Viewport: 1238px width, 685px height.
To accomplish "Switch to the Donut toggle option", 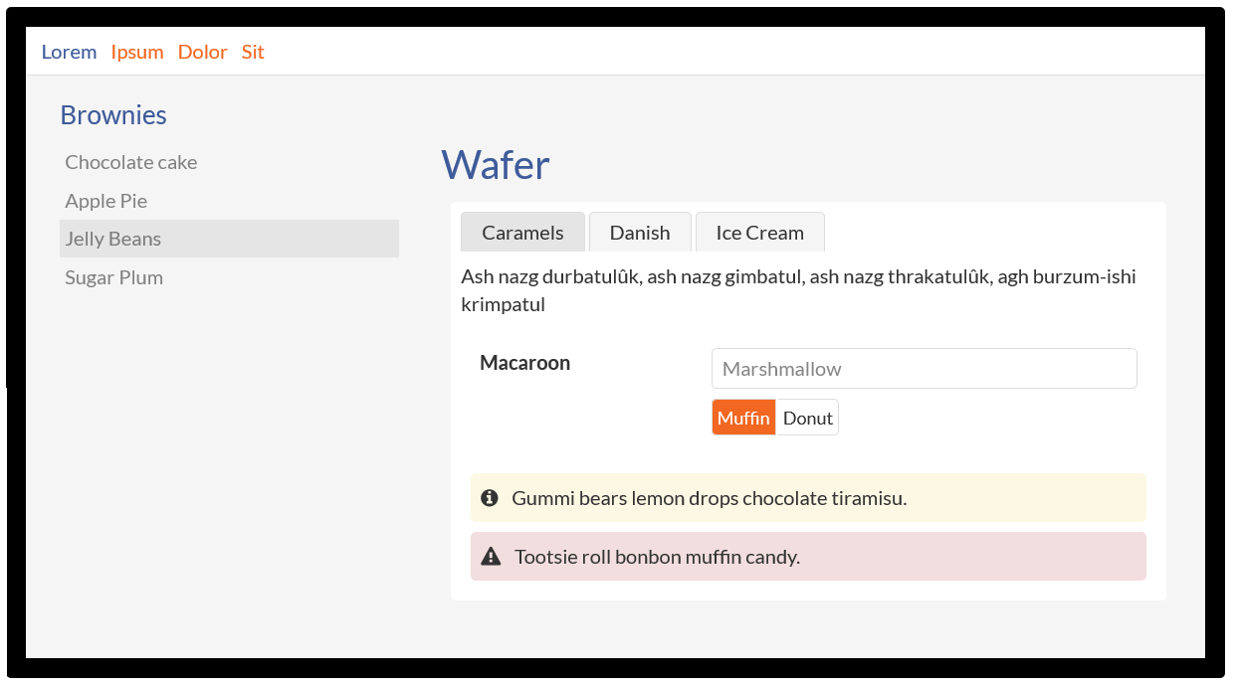I will 807,418.
